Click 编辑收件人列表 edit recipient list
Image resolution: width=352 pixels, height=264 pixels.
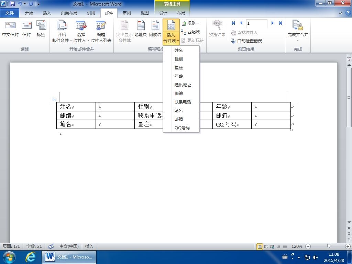pyautogui.click(x=101, y=31)
